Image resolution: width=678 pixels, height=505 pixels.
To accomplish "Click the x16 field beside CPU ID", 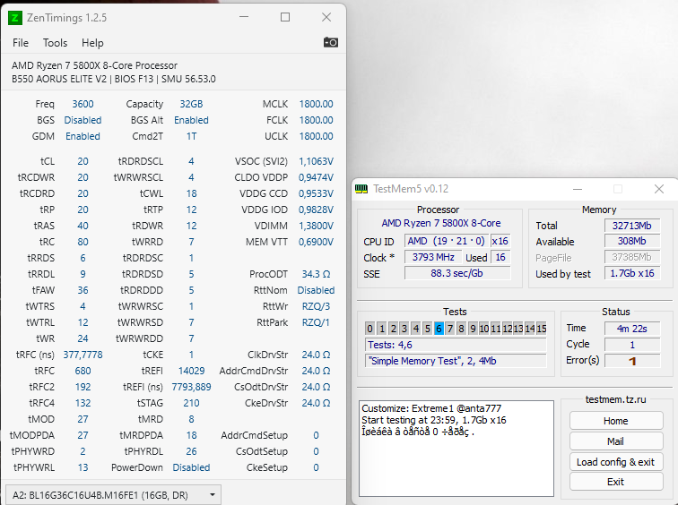I will pos(500,241).
